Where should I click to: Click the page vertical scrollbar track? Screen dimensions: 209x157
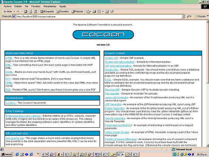click(x=208, y=114)
